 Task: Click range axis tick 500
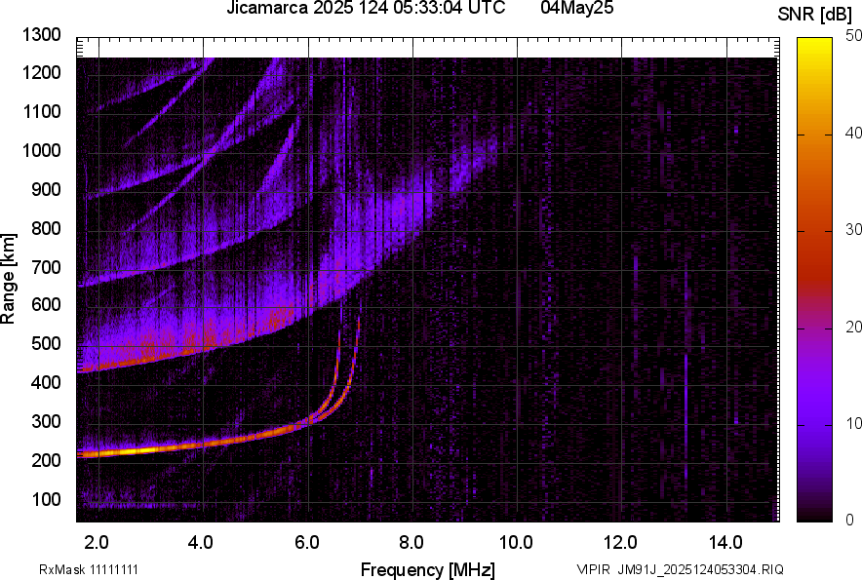(46, 343)
